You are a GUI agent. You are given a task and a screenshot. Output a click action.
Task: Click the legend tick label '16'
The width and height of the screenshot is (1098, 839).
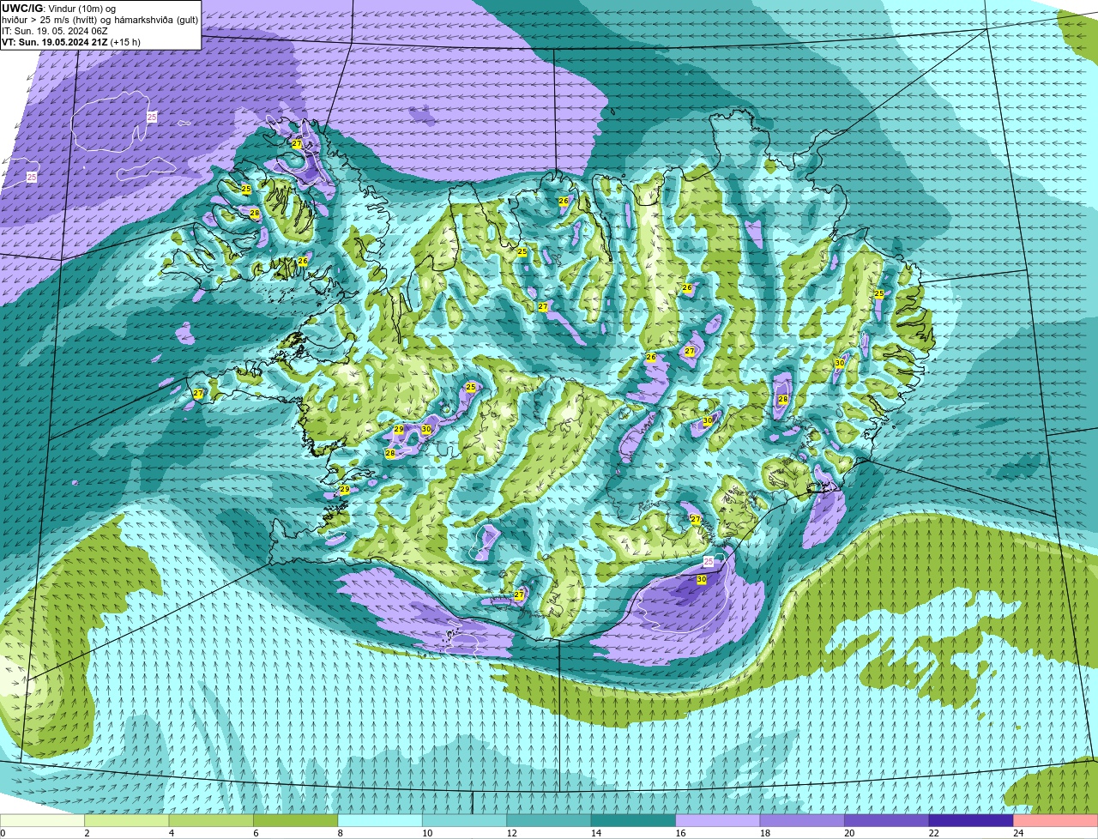click(681, 833)
